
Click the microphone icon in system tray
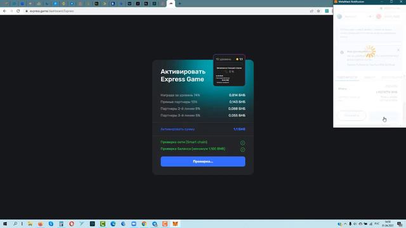pos(350,224)
